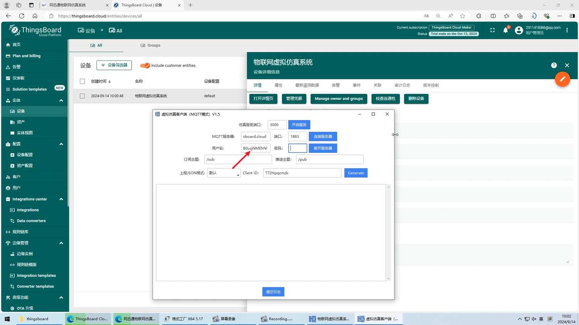Collapse the 实体 sidebar section
The width and height of the screenshot is (579, 325).
point(61,101)
